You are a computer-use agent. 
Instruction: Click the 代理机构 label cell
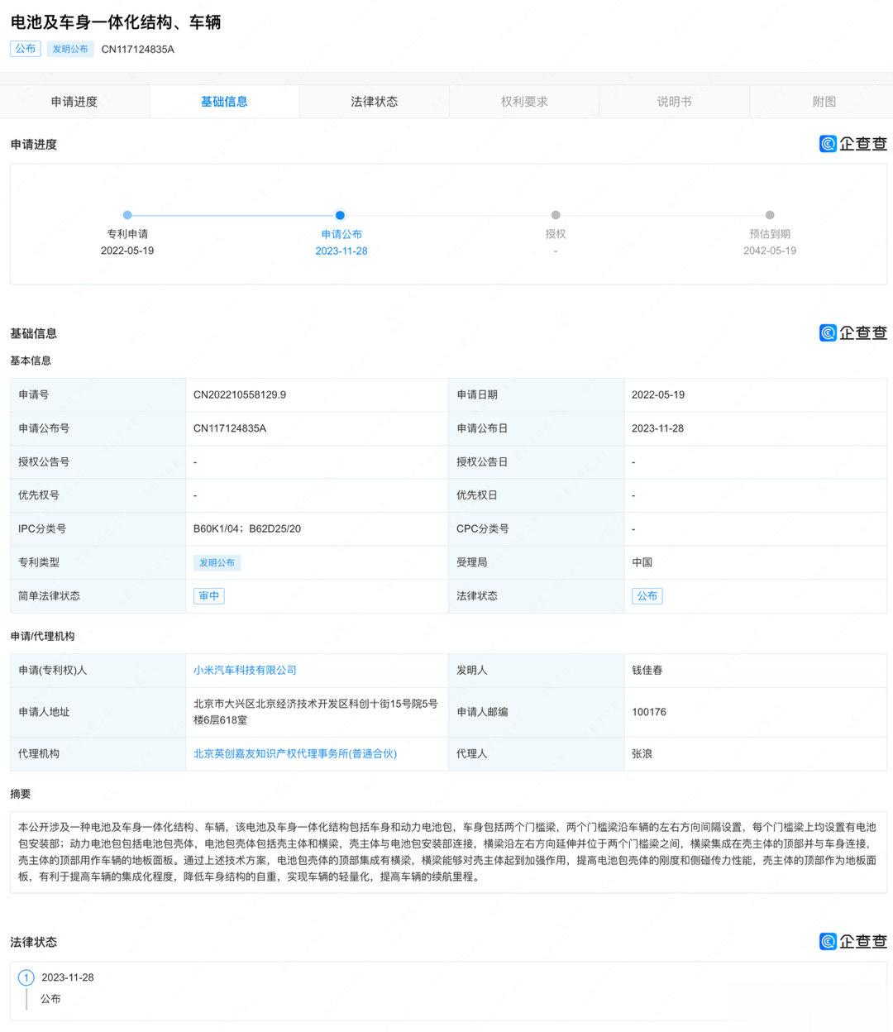pyautogui.click(x=98, y=754)
